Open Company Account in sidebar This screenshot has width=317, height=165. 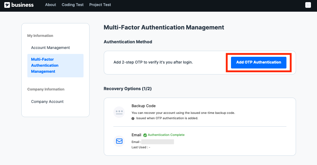(x=47, y=101)
